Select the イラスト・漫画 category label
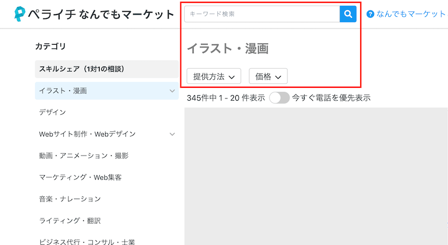This screenshot has height=245, width=448. [x=63, y=91]
